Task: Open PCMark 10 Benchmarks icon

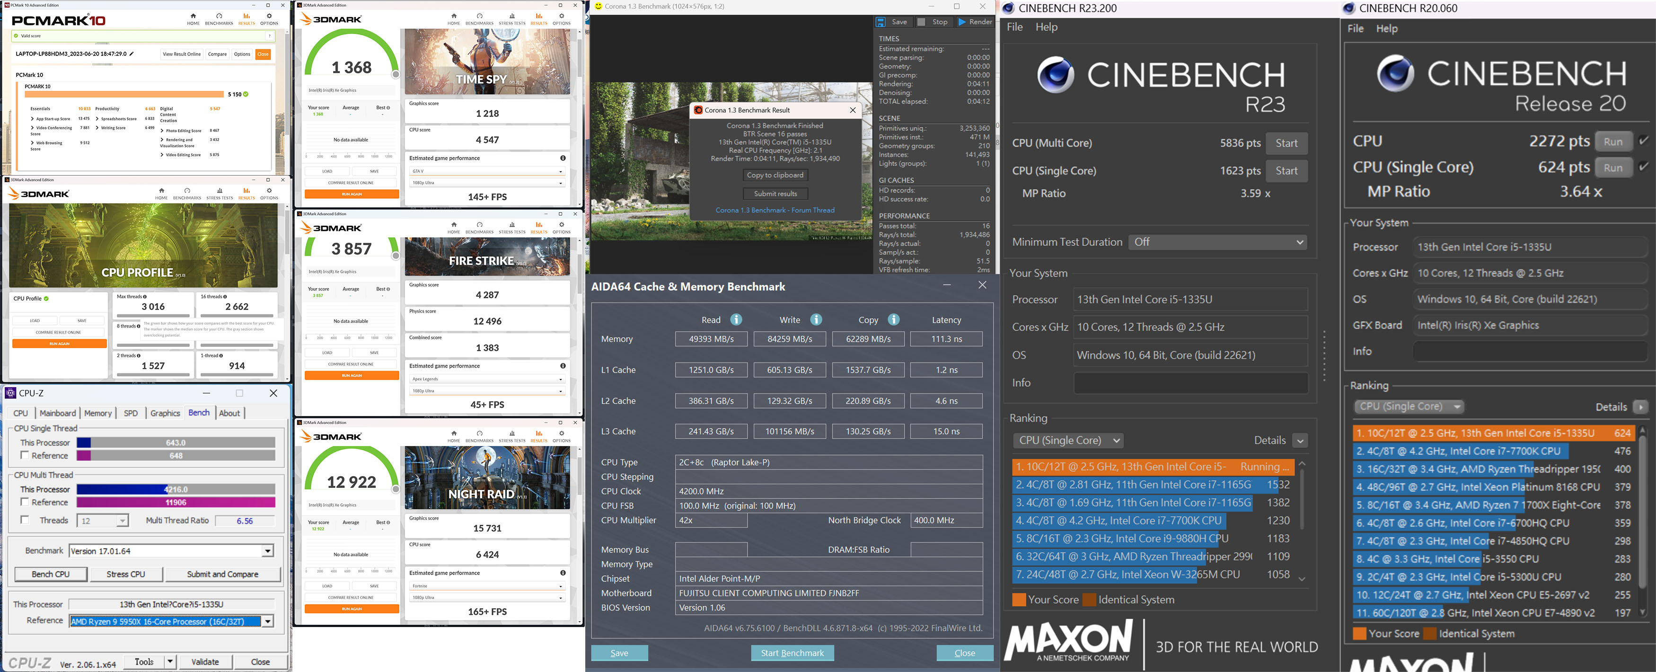Action: [219, 16]
